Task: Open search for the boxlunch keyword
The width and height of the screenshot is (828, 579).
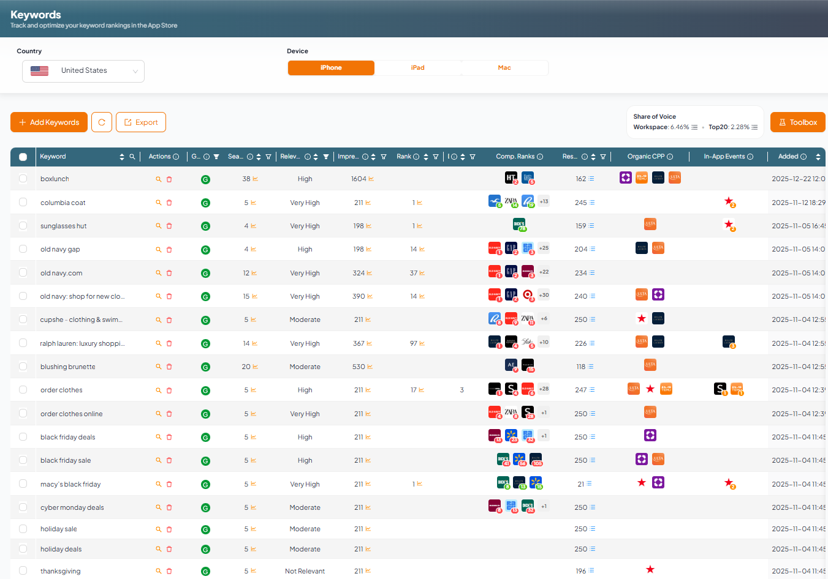Action: pyautogui.click(x=159, y=179)
